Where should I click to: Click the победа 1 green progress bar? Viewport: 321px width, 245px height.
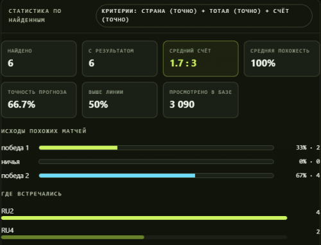(156, 148)
